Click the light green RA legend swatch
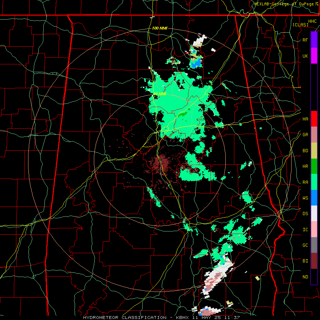This screenshot has height=320, width=320. click(314, 182)
